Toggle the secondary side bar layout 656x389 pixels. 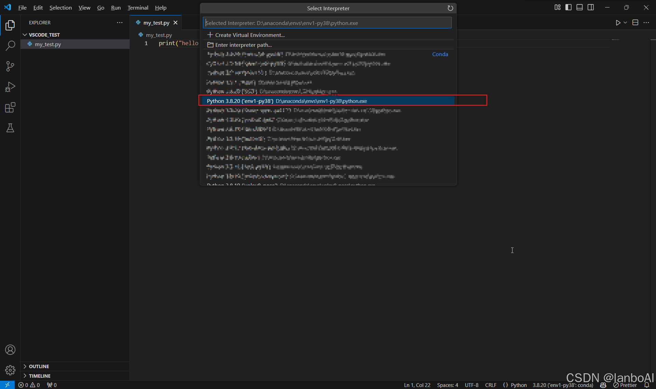click(x=591, y=8)
